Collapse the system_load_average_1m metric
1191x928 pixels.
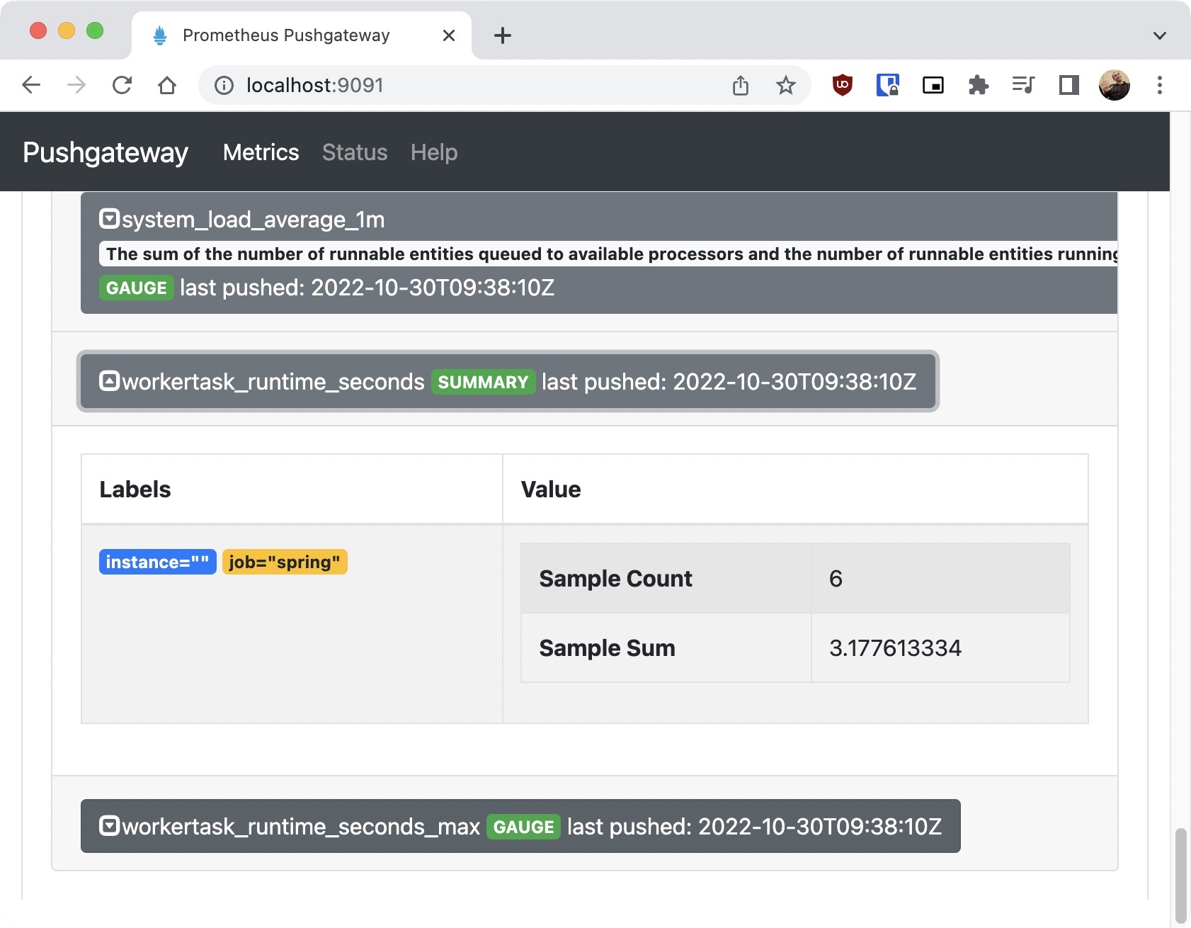pos(108,220)
